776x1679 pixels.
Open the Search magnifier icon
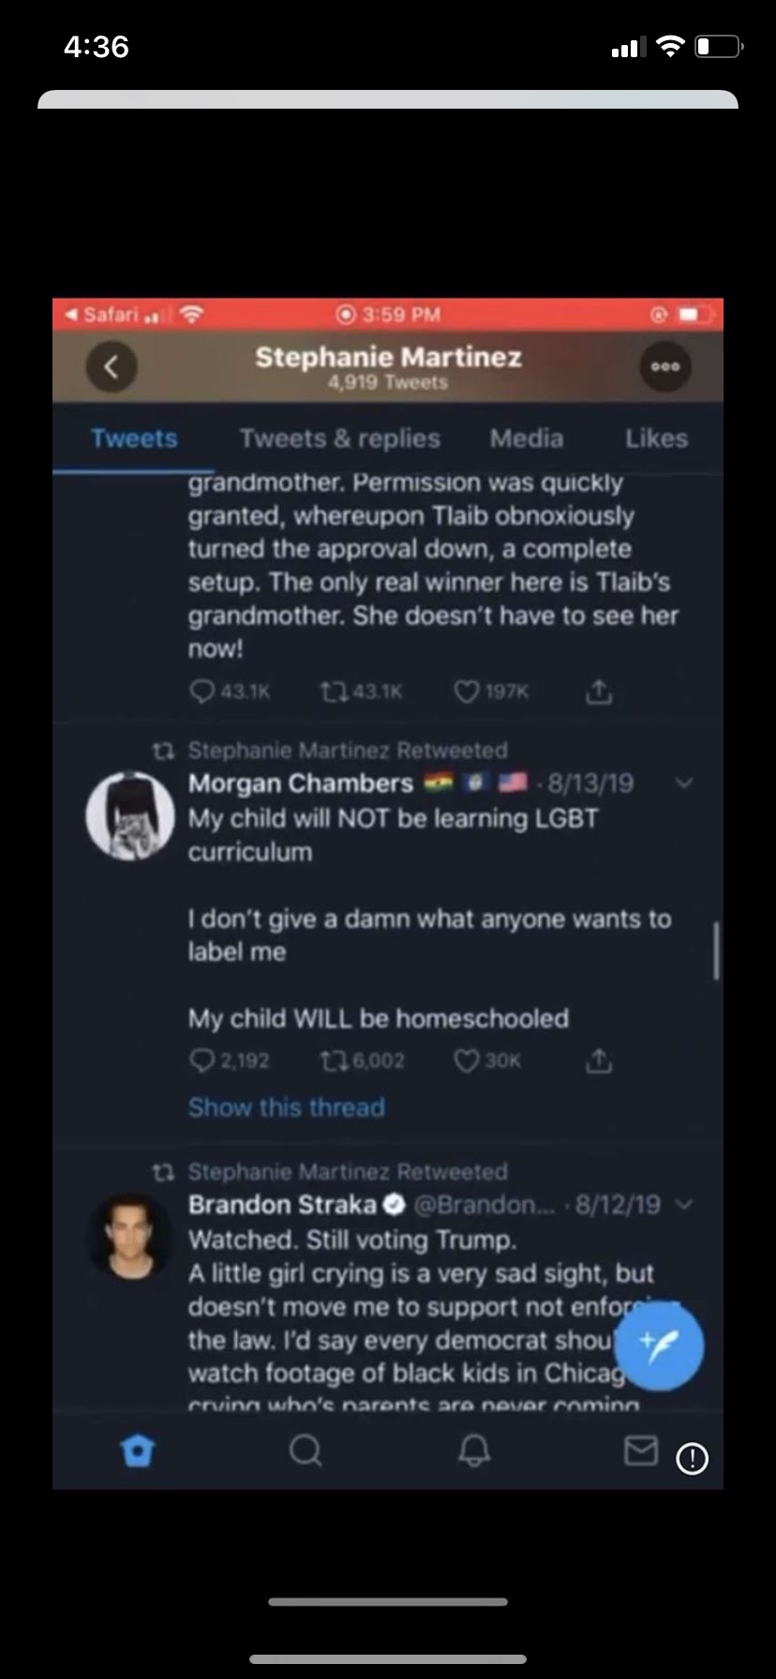coord(305,1451)
